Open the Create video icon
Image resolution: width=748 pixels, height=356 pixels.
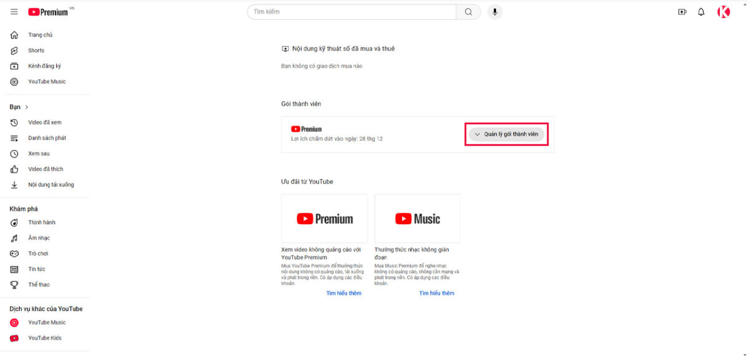682,12
